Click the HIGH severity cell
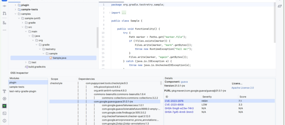The height and width of the screenshot is (125, 285). click(x=204, y=101)
